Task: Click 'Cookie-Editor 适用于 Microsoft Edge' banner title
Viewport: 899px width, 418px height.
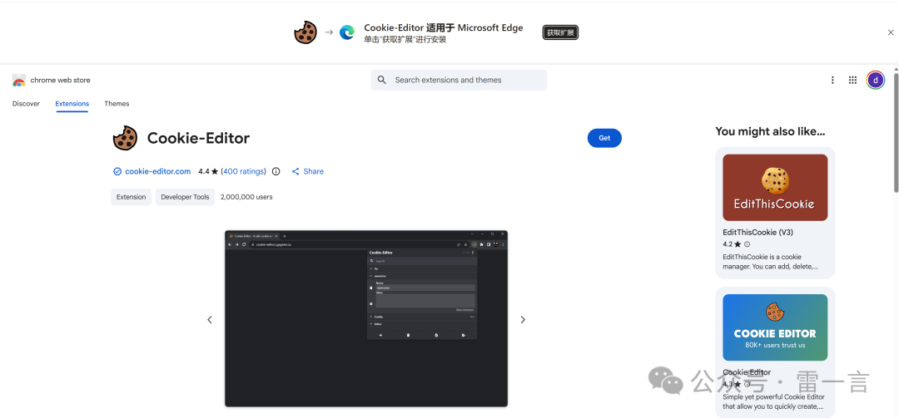Action: [443, 27]
